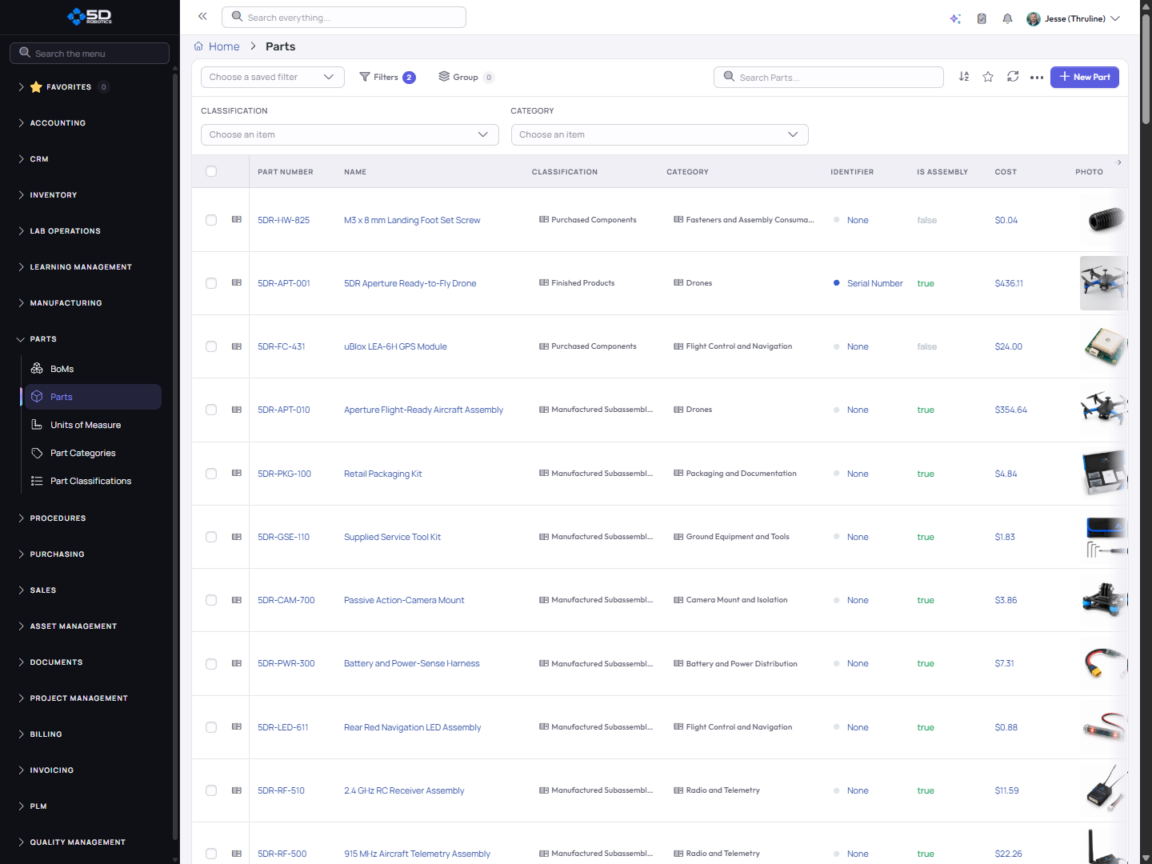Check the checkbox for 5DR-APT-001 row
1152x864 pixels.
(x=211, y=283)
